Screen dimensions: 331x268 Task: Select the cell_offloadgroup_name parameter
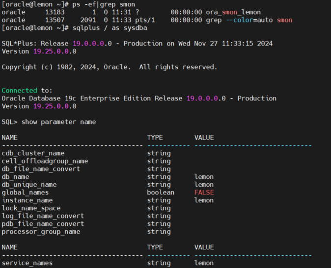45,161
